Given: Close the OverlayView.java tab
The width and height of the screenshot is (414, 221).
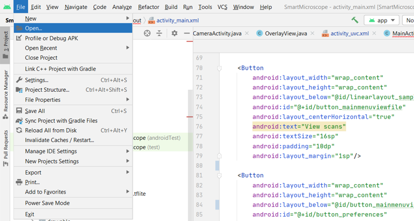Looking at the screenshot, I should (x=312, y=34).
